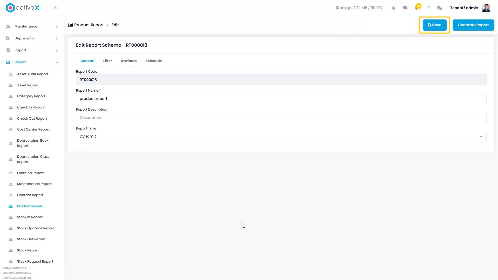
Task: Click the Check Out Report chart icon
Action: click(11, 119)
